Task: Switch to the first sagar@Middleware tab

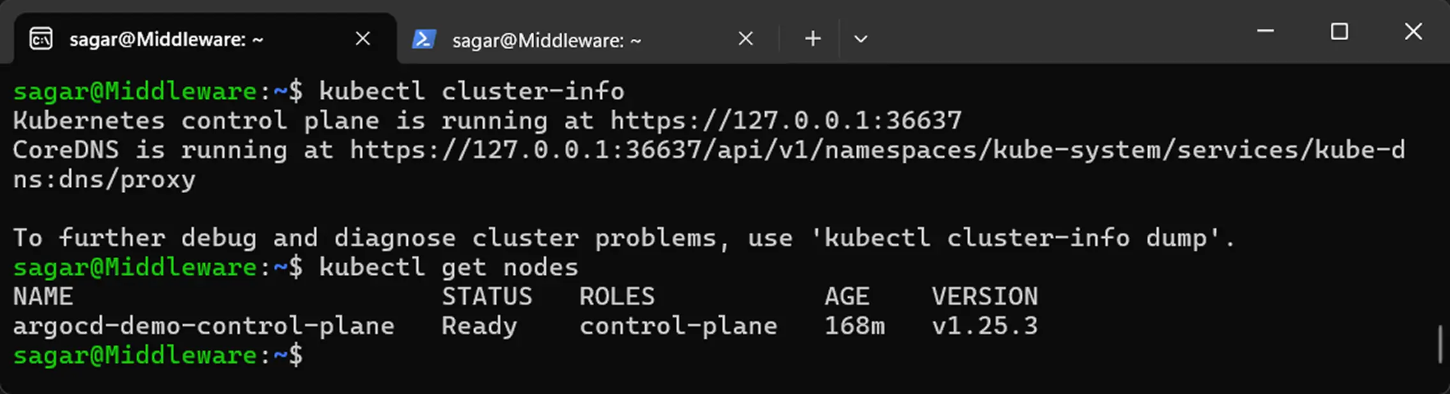Action: (x=166, y=39)
